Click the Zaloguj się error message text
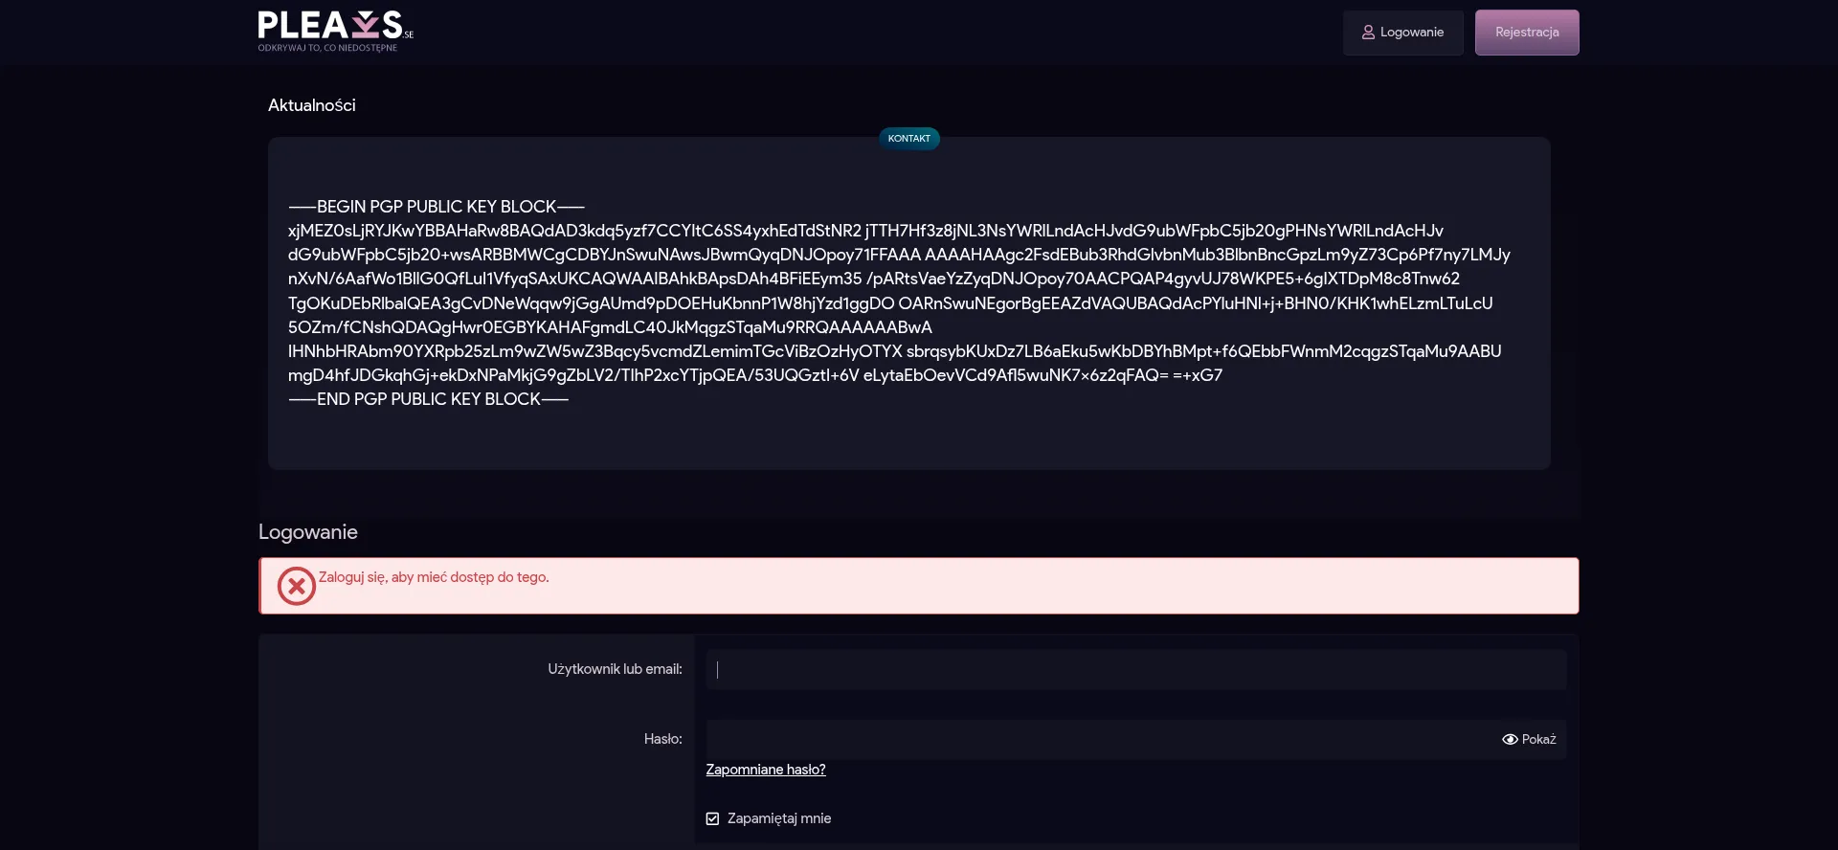 [434, 577]
